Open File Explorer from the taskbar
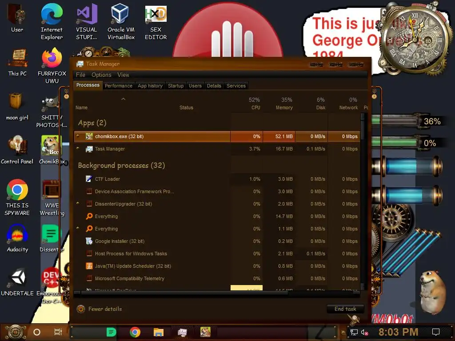The width and height of the screenshot is (455, 341). pos(159,332)
